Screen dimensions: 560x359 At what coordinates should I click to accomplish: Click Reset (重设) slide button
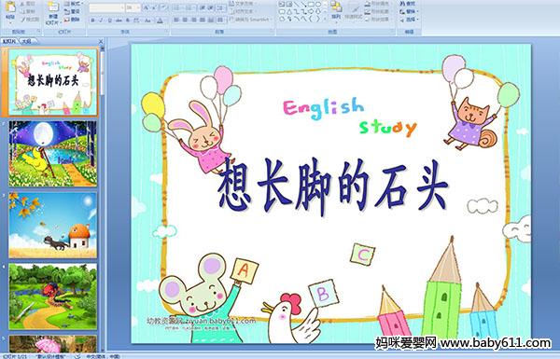pyautogui.click(x=72, y=11)
